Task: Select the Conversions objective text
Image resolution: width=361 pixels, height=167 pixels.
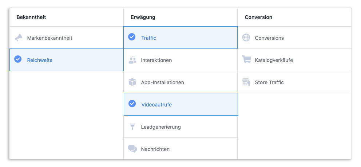Action: point(269,38)
